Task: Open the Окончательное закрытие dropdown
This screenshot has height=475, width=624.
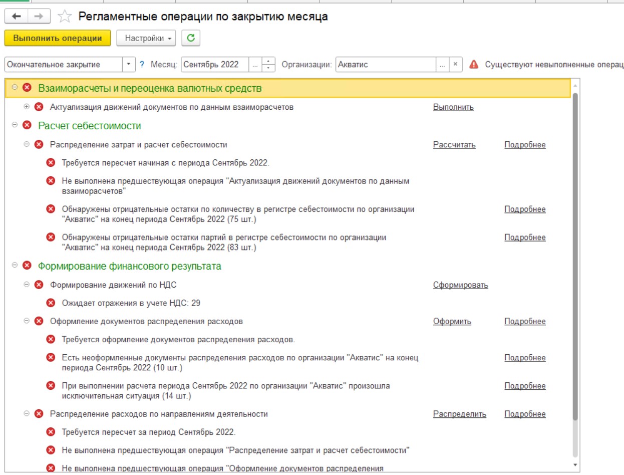Action: point(129,65)
